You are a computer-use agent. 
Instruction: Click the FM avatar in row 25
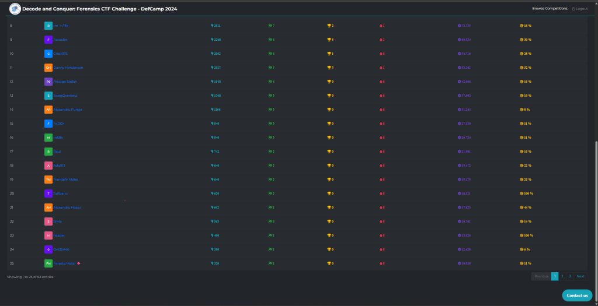click(x=48, y=263)
